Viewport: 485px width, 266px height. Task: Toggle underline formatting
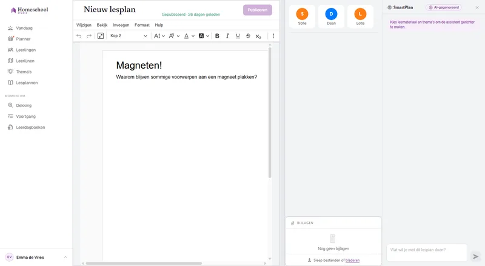[238, 36]
